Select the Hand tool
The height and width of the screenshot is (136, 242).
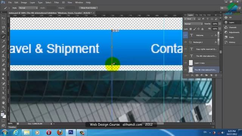pos(3,103)
